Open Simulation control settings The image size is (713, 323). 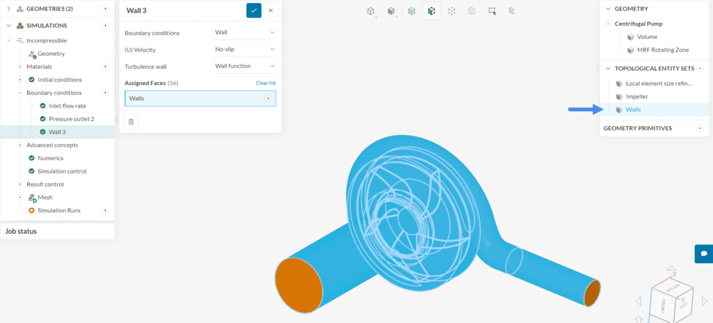(x=62, y=171)
